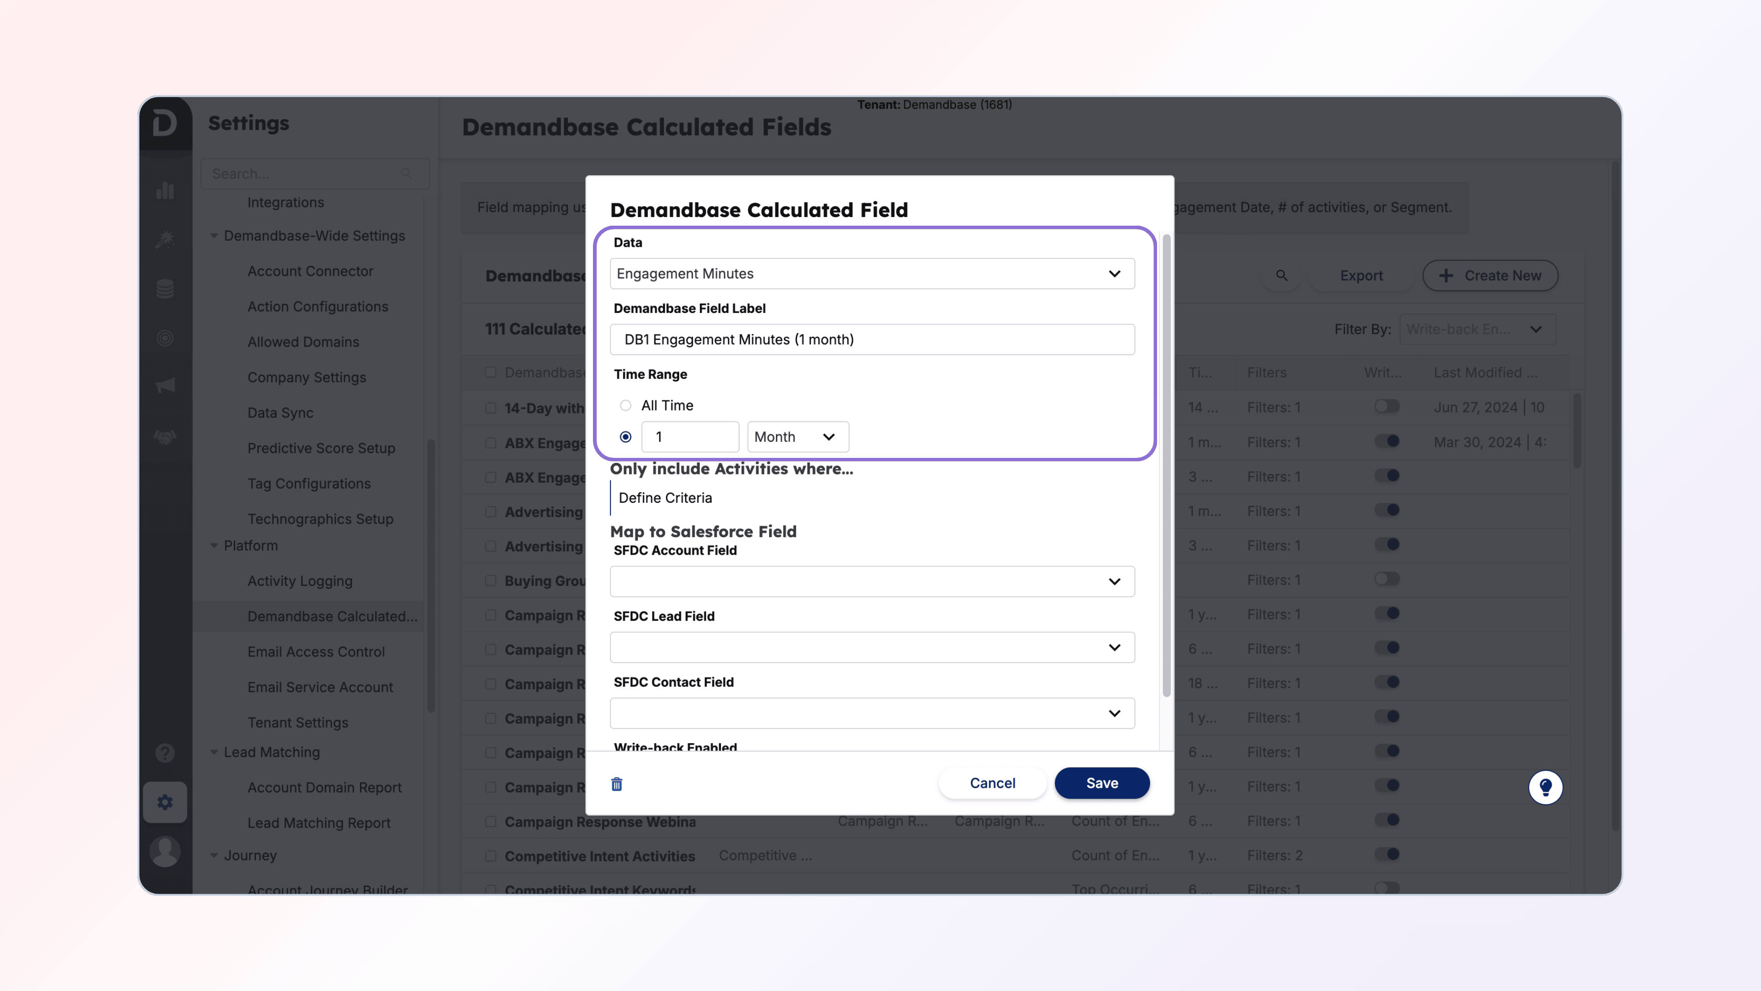The height and width of the screenshot is (991, 1761).
Task: Open the Month time unit dropdown
Action: tap(797, 437)
